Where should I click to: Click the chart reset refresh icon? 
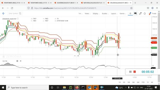[144, 13]
